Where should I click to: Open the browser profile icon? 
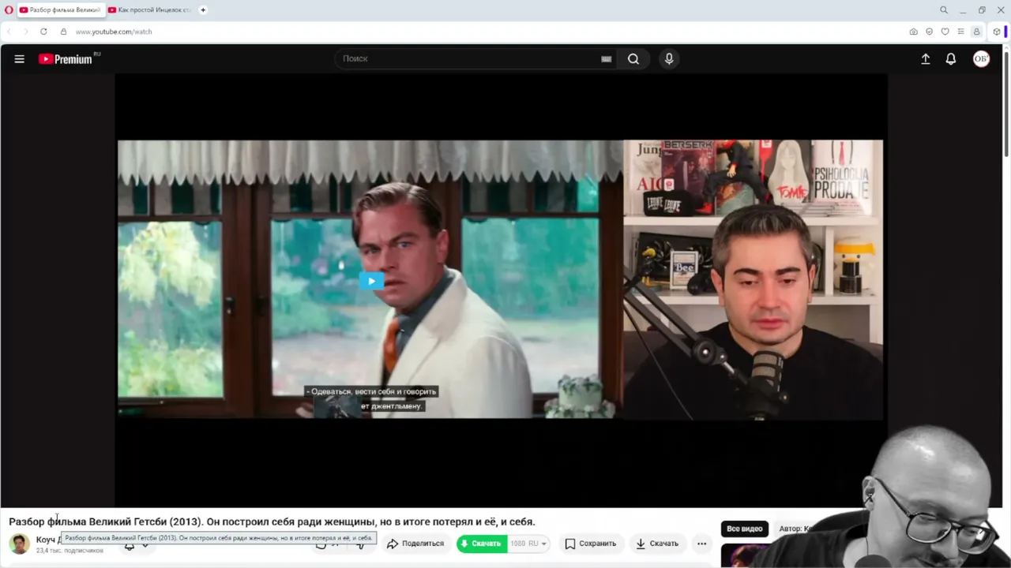977,32
